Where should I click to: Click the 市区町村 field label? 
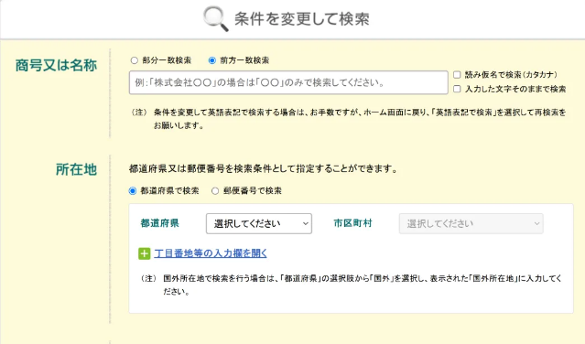[x=352, y=223]
